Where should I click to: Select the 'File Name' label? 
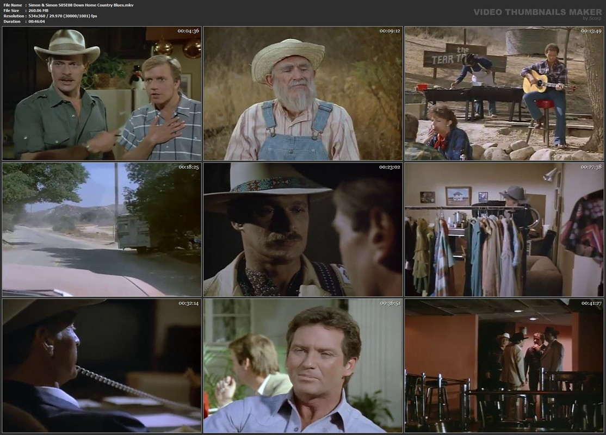pos(13,5)
